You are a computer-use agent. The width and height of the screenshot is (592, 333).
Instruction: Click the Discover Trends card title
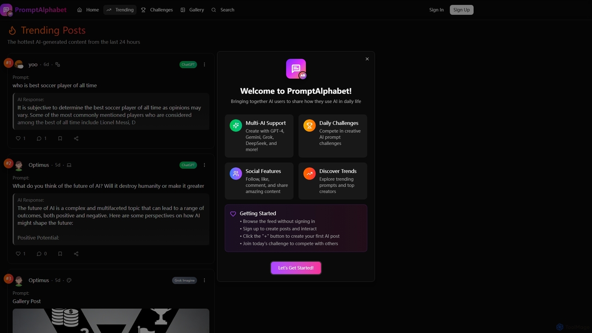[338, 171]
